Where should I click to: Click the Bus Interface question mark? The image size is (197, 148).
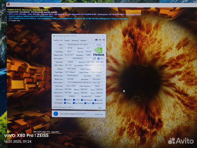tap(103, 66)
